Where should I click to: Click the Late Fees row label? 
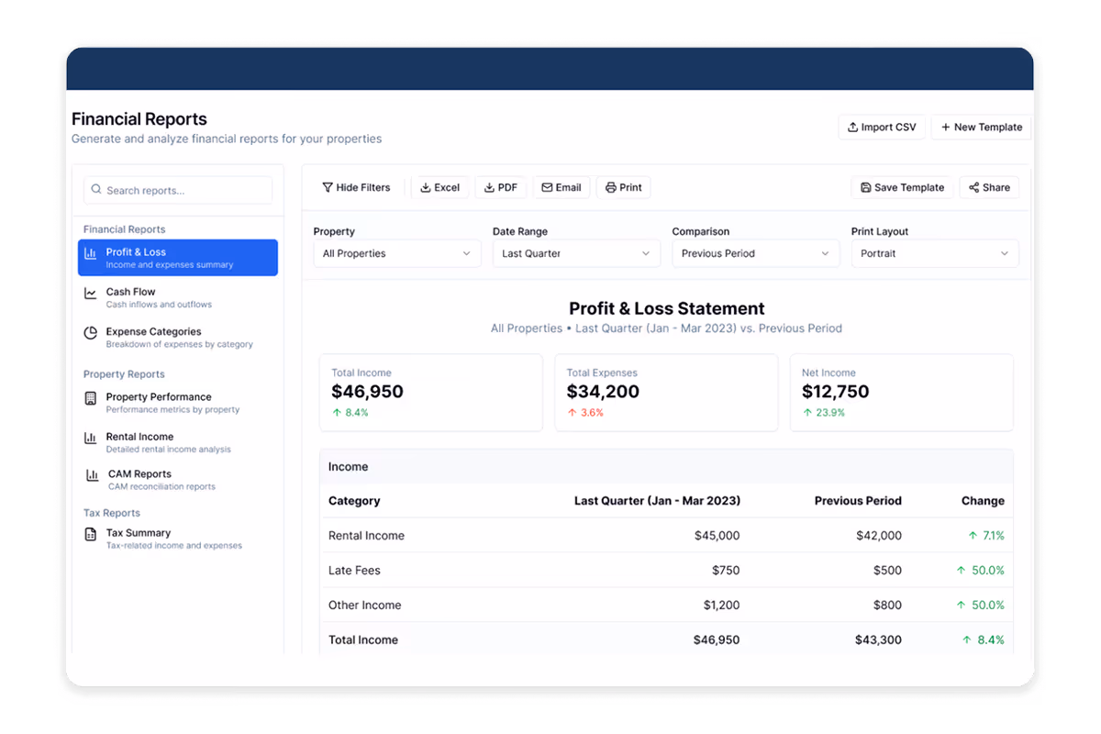(x=354, y=570)
